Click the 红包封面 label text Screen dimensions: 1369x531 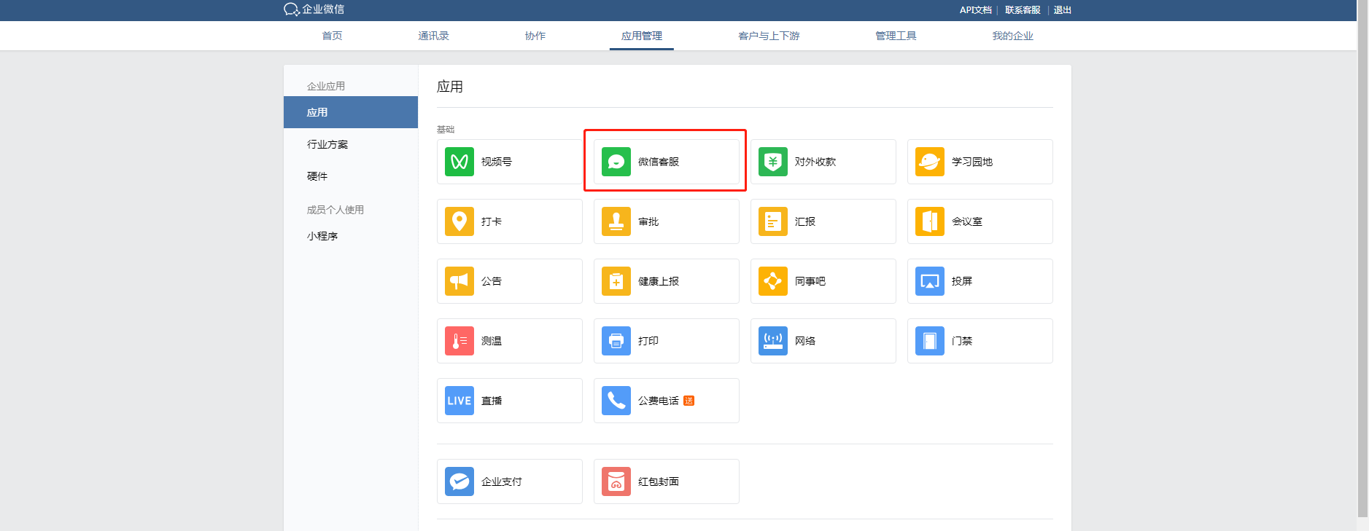[x=659, y=481]
